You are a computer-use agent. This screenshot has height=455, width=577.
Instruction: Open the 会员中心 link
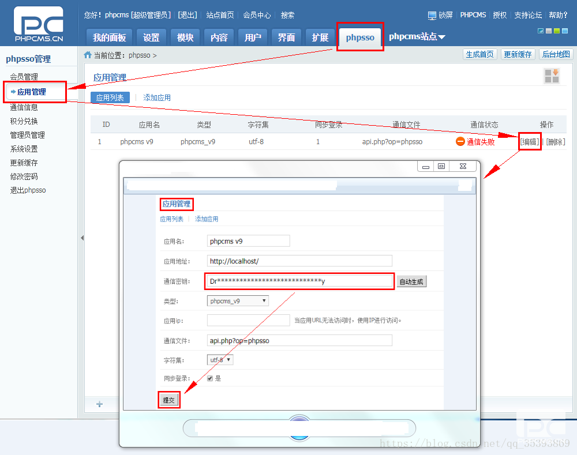click(x=257, y=15)
